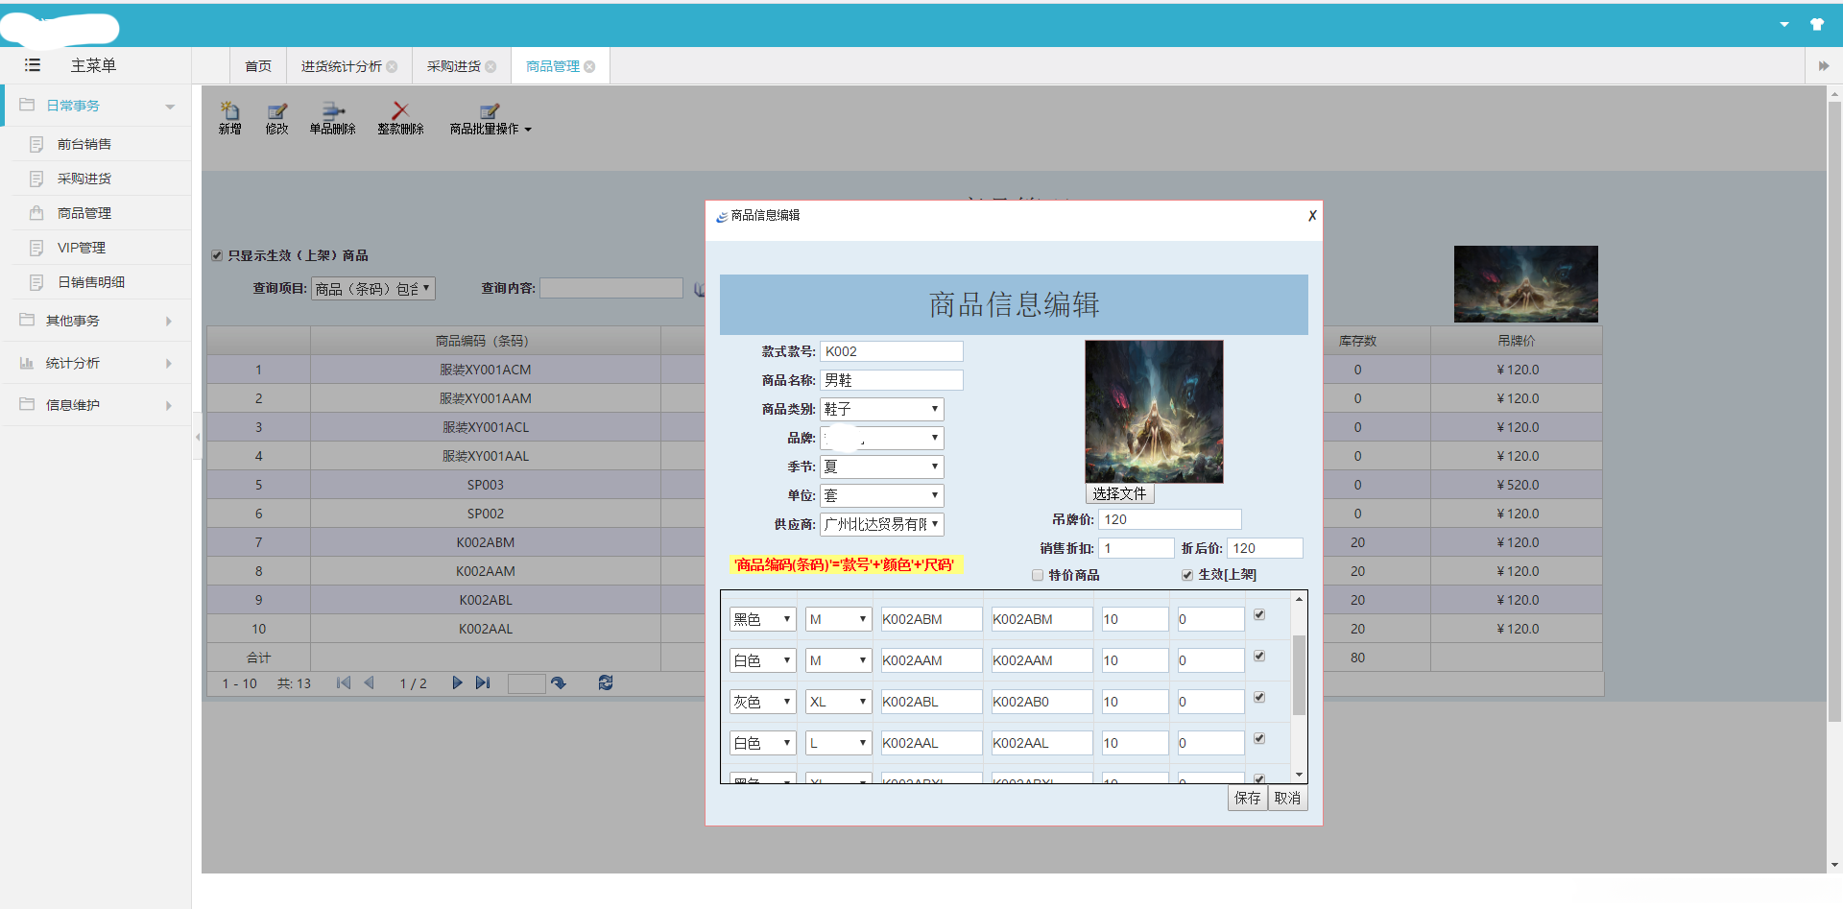Uncheck the checkbox in the K002AAM row

point(1259,657)
